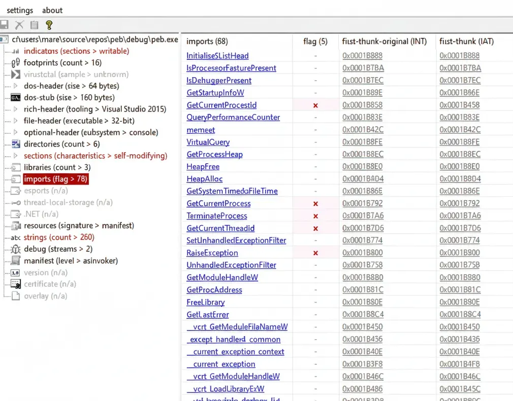
Task: Click the GetProcAddress import link
Action: tap(214, 290)
